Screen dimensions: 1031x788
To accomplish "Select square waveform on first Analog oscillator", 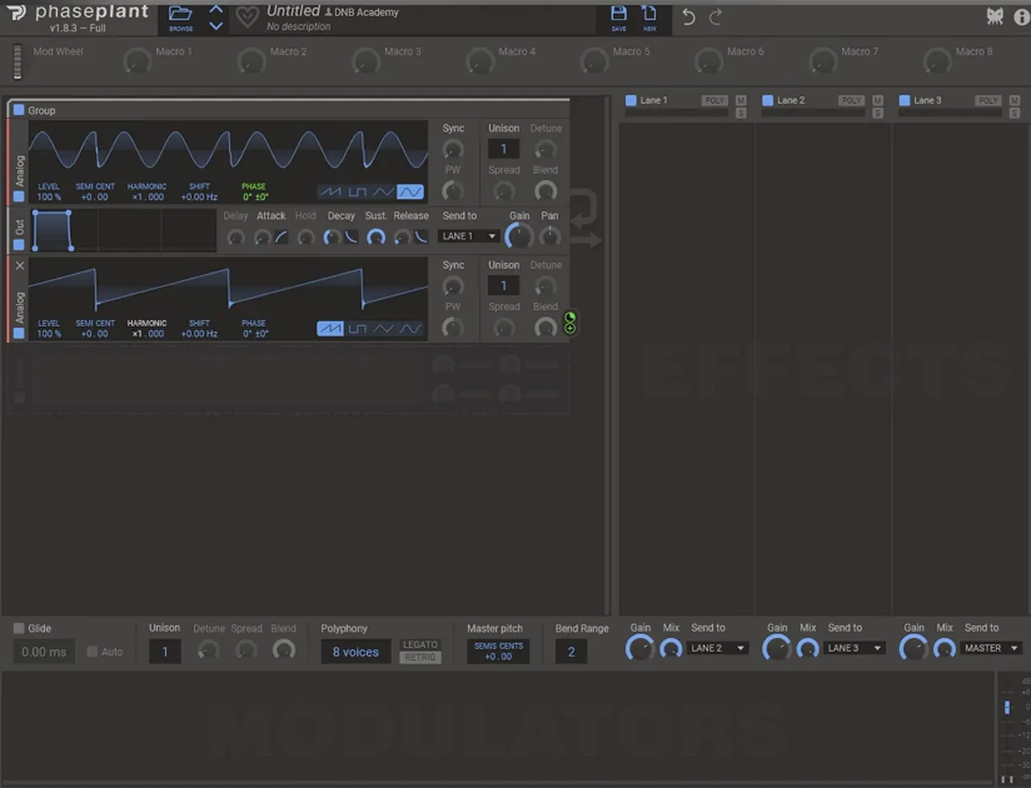I will 357,192.
